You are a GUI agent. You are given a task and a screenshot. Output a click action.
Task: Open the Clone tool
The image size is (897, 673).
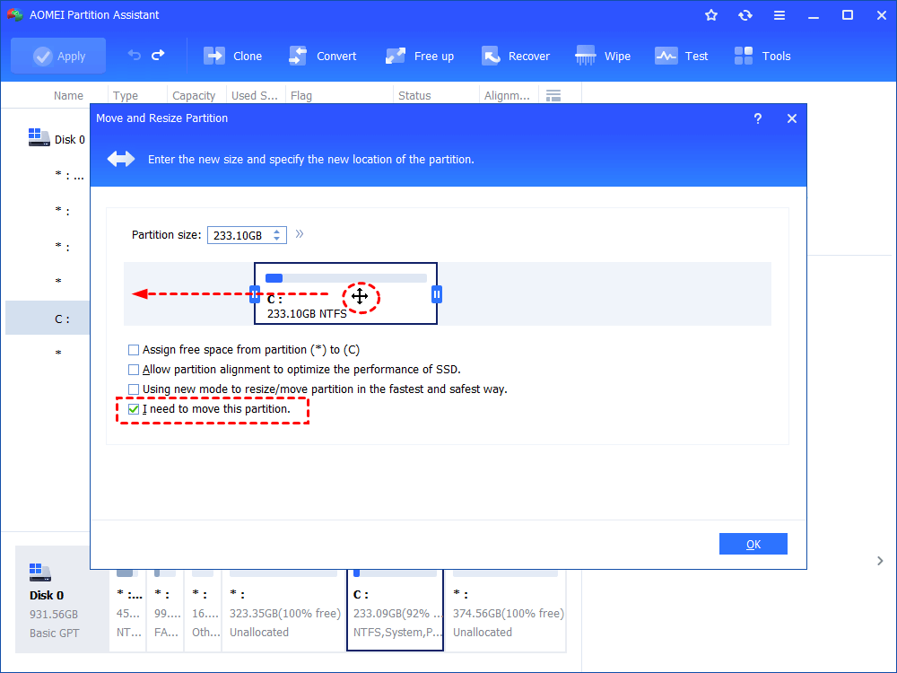233,56
